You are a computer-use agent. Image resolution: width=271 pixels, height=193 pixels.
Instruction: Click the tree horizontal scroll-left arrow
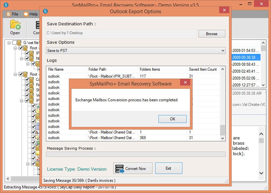tap(8, 179)
